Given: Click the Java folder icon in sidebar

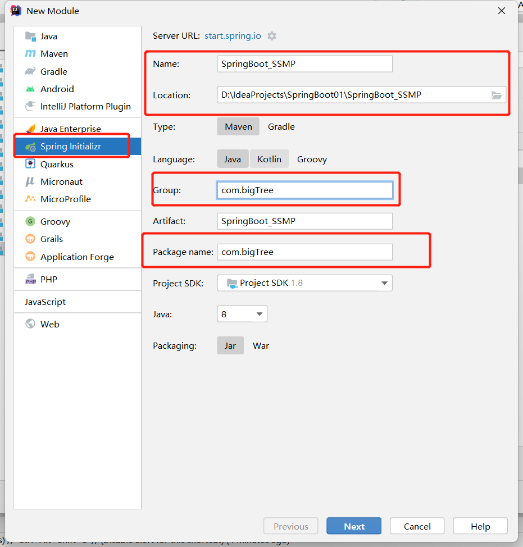Looking at the screenshot, I should pyautogui.click(x=30, y=37).
